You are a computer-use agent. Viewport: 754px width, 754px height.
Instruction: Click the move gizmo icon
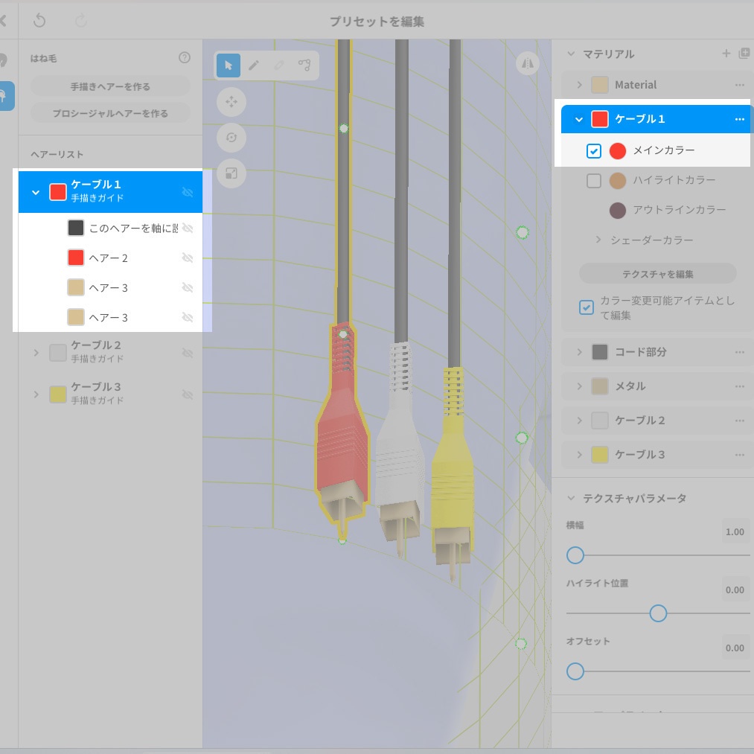[x=231, y=103]
